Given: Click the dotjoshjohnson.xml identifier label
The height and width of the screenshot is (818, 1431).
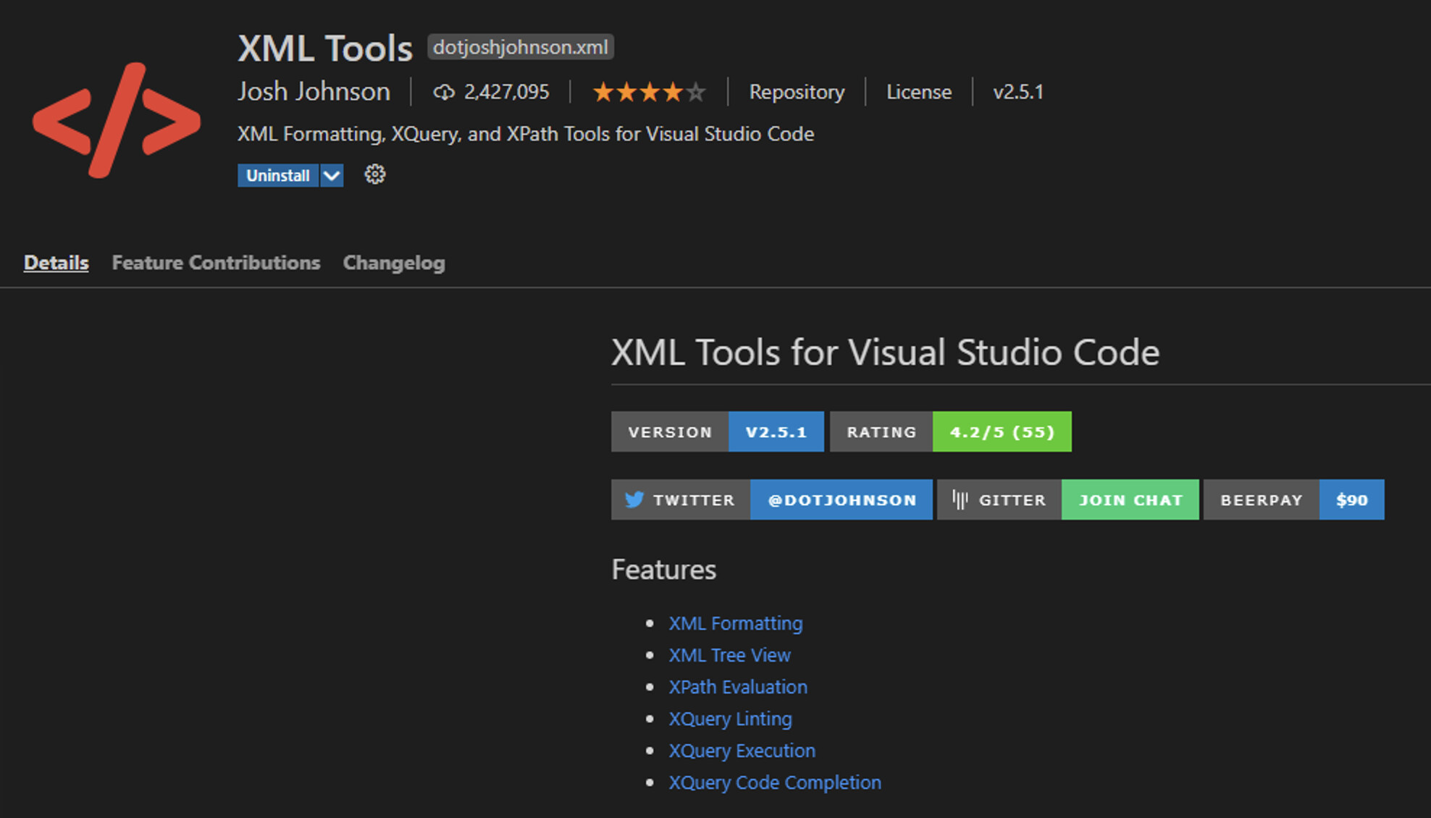Looking at the screenshot, I should click(521, 47).
